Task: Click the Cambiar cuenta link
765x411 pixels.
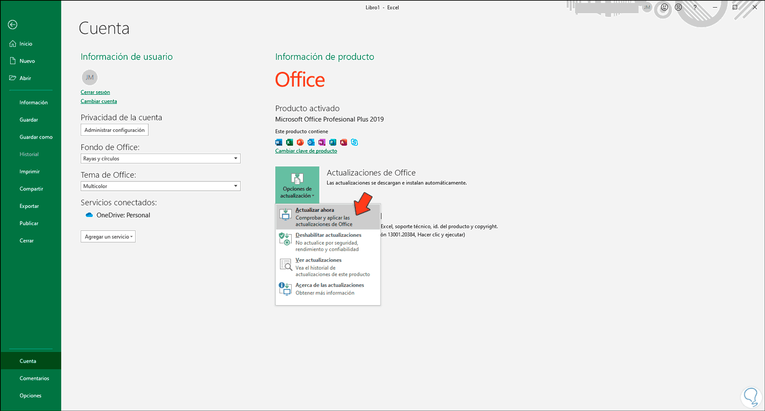Action: 99,101
